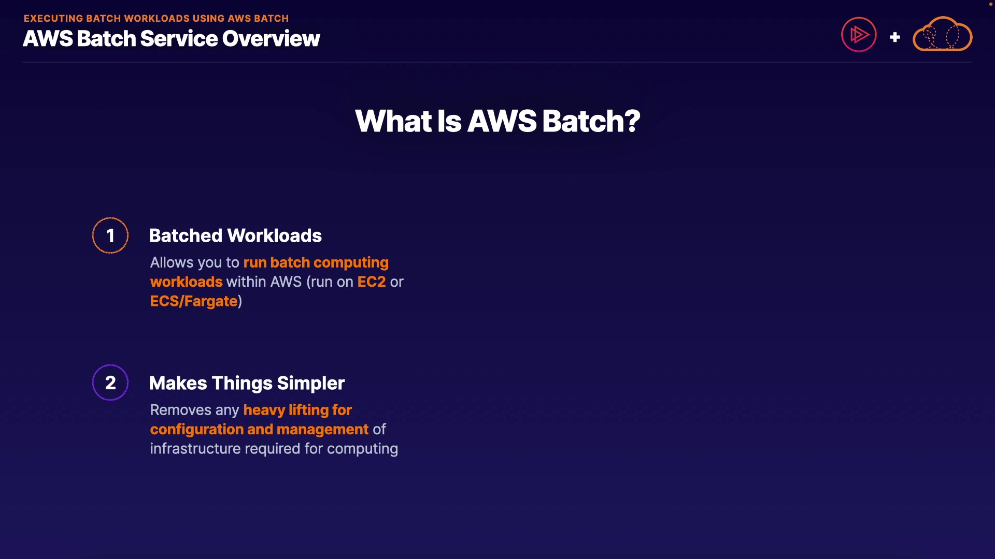Click the orange cloud logo icon

click(942, 35)
